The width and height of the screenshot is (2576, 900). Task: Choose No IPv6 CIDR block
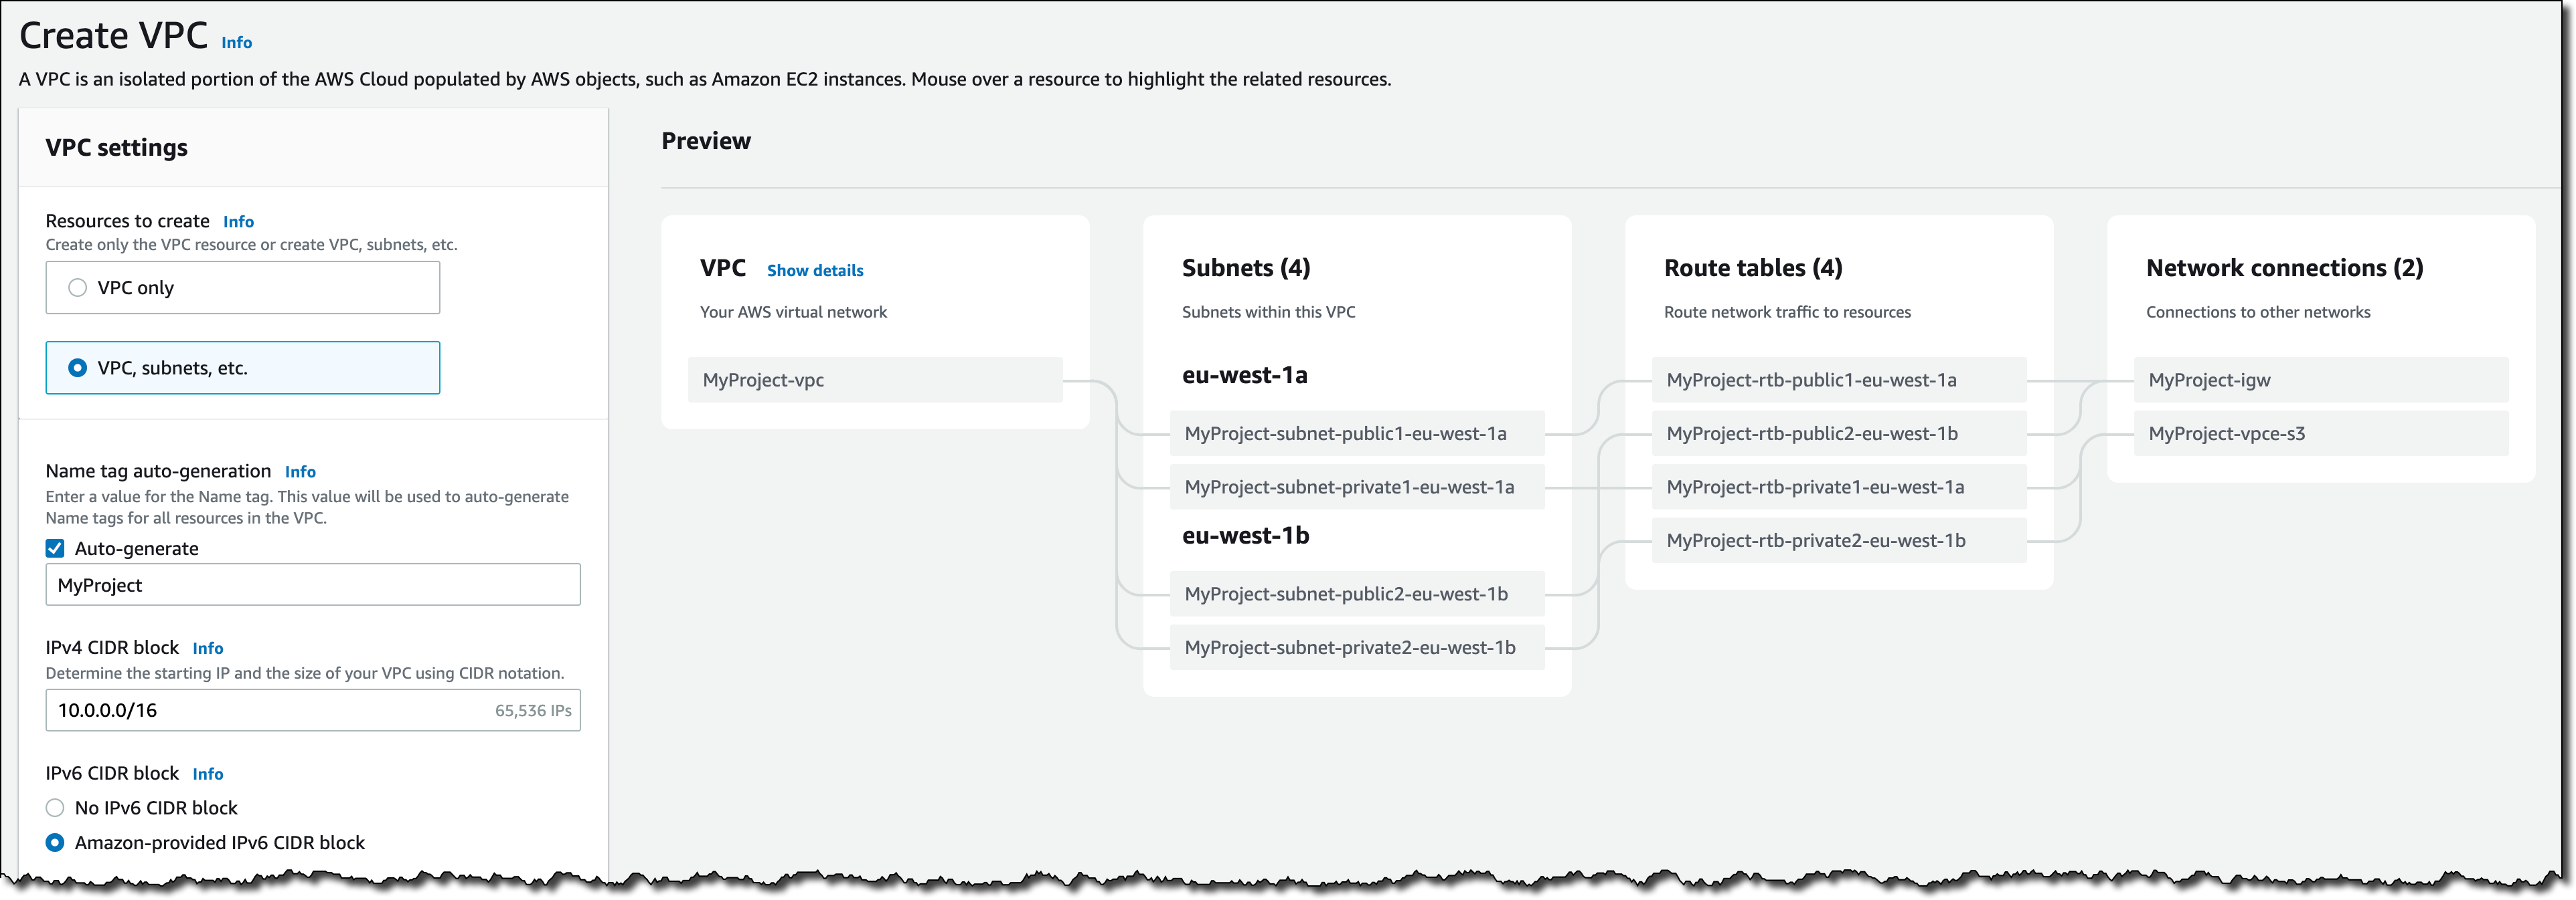55,808
